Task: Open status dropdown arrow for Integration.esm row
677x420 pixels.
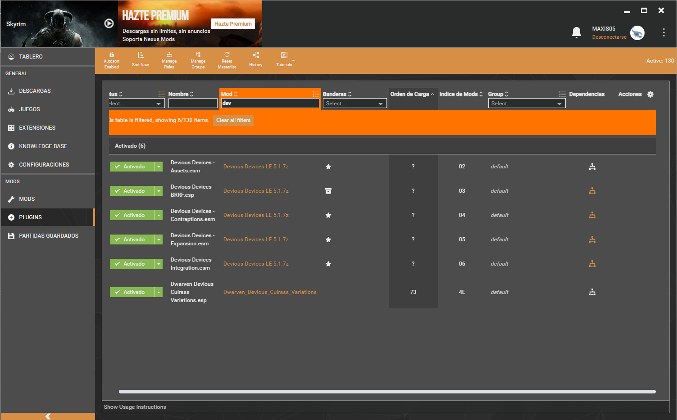Action: 159,264
